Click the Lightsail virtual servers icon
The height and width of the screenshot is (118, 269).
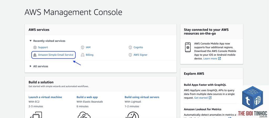[132, 115]
